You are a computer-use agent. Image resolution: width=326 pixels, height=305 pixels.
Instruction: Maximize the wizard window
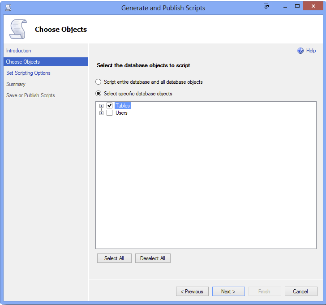(x=297, y=6)
